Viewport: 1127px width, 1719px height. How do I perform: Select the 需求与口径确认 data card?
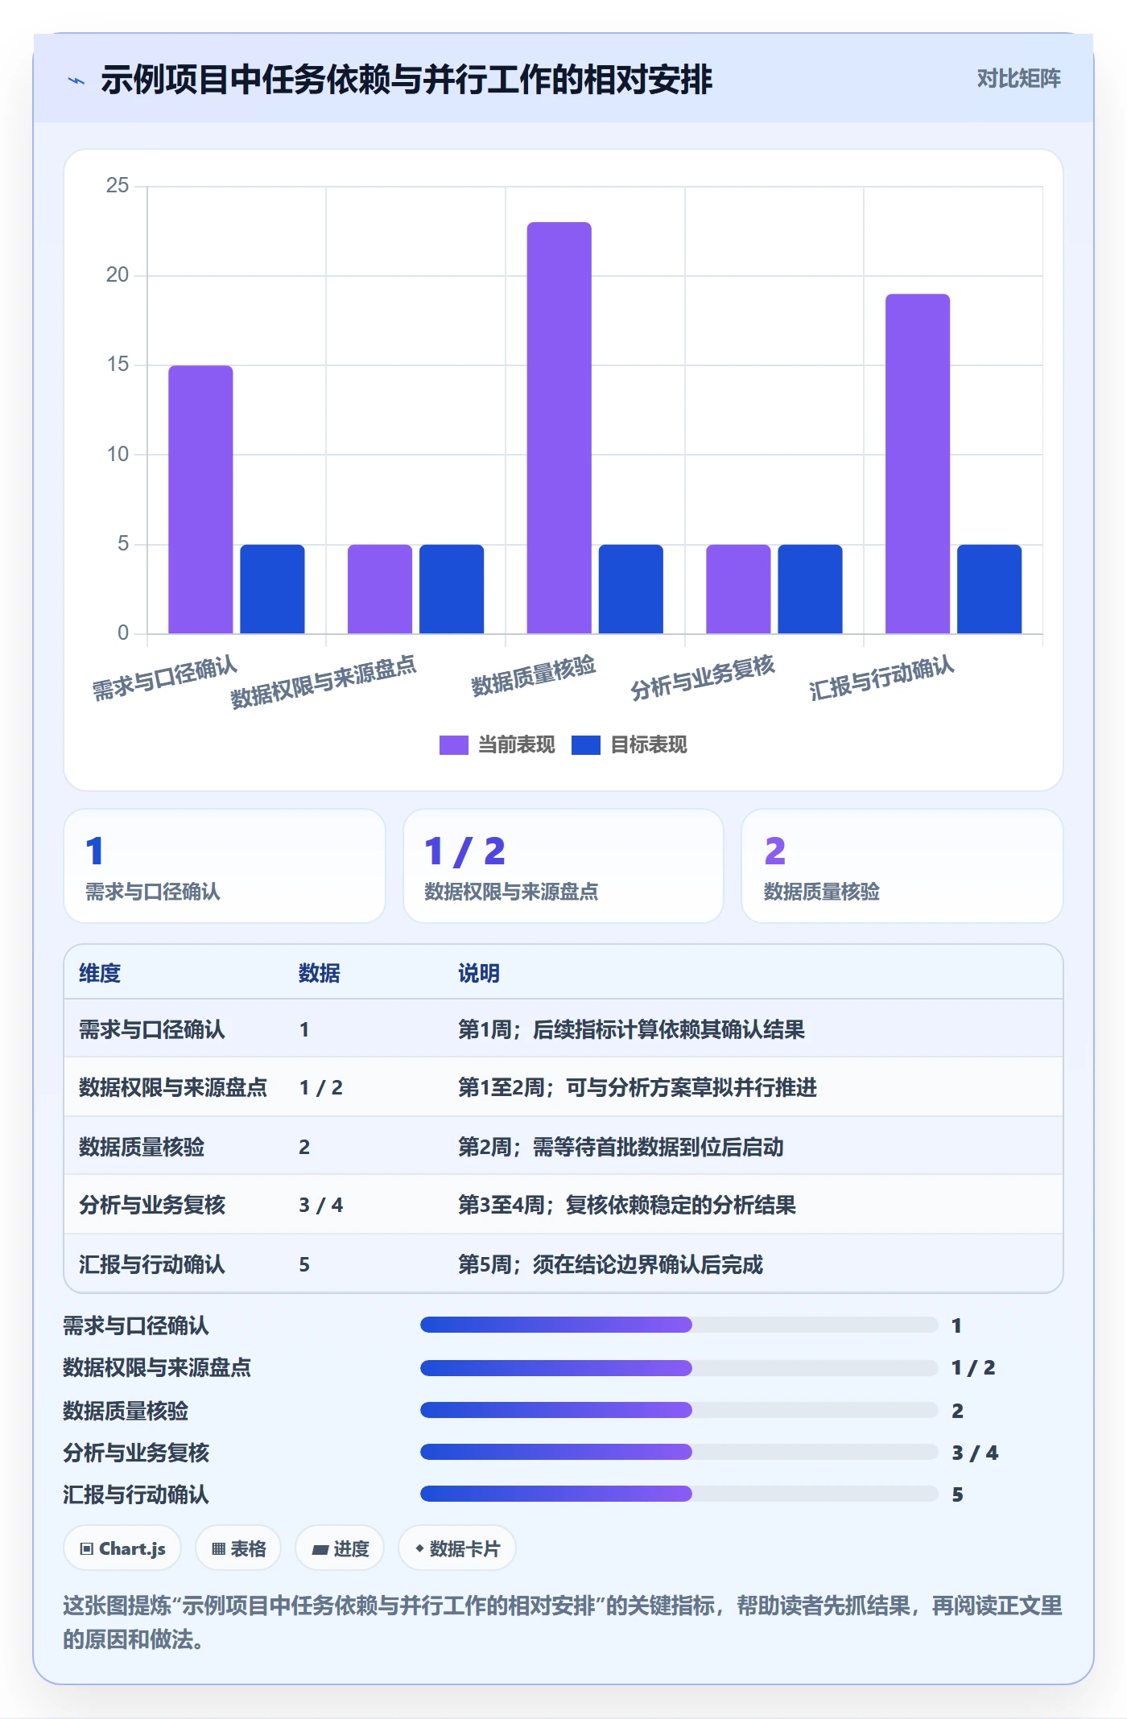225,866
